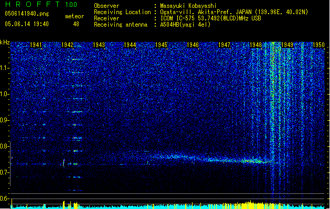This screenshot has width=330, height=209.
Task: Select the file name 0506141940.png
Action: pyautogui.click(x=27, y=14)
